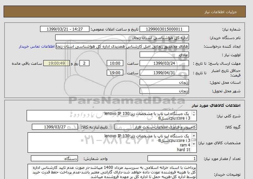The width and height of the screenshot is (253, 179).
Task: Click the public announcement date field 1399/03/21 - 14:27
Action: pyautogui.click(x=64, y=29)
